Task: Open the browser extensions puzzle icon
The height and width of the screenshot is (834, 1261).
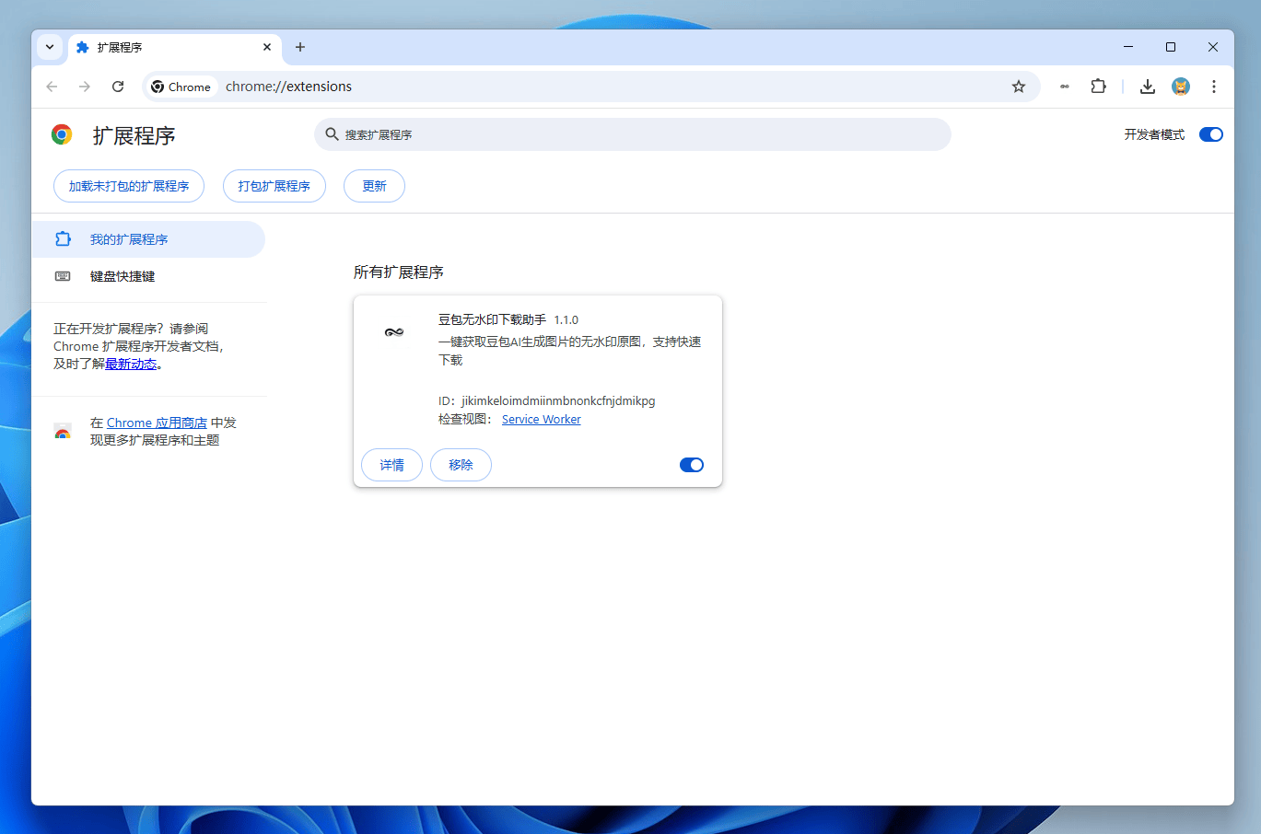Action: 1098,86
